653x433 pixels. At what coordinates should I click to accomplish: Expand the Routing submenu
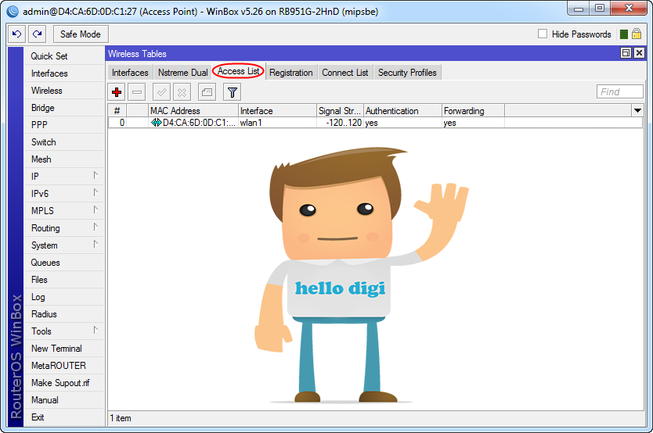(x=96, y=227)
